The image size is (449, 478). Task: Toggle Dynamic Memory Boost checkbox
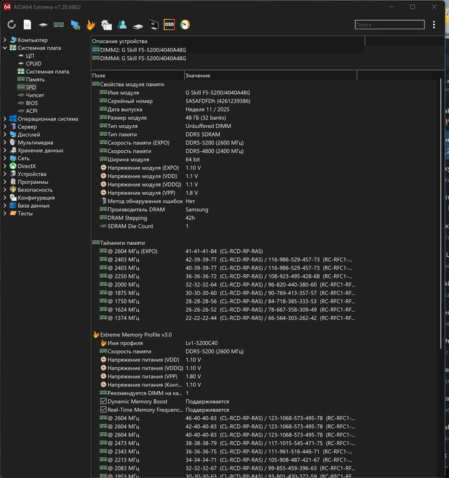(x=103, y=401)
